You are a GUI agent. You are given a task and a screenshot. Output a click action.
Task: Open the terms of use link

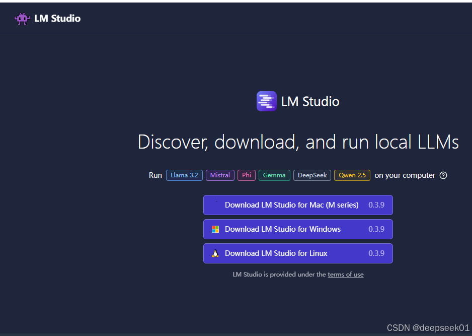click(x=346, y=275)
